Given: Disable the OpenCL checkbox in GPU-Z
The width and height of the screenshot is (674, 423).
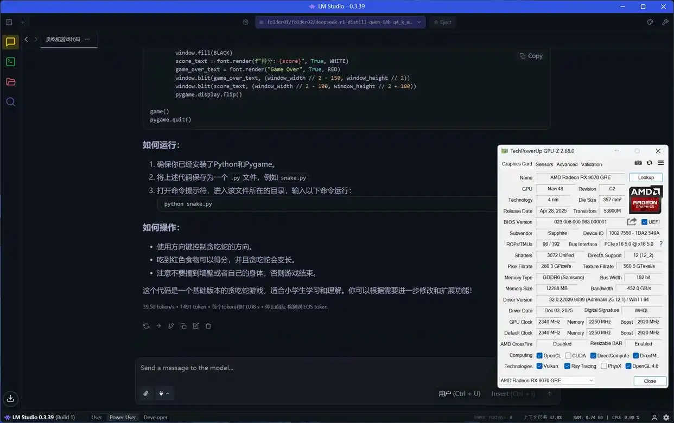Looking at the screenshot, I should [539, 355].
